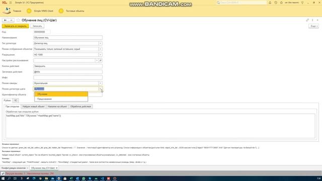Viewport: 322px width, 181px height.
Task: Open the Нажатие на объект tab
Action: point(57,107)
